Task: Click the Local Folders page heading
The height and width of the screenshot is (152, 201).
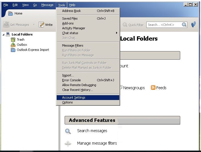Action: tap(139, 39)
